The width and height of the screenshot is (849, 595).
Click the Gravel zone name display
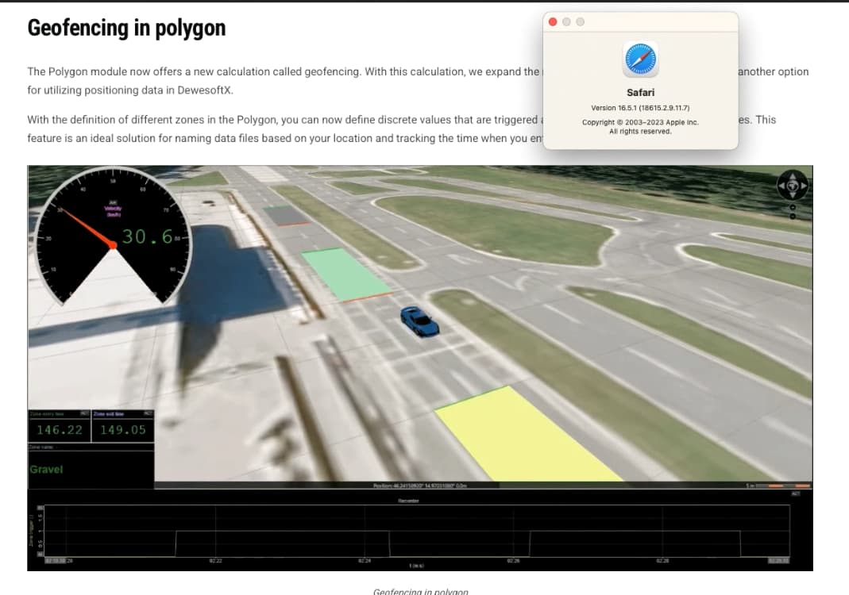tap(47, 470)
